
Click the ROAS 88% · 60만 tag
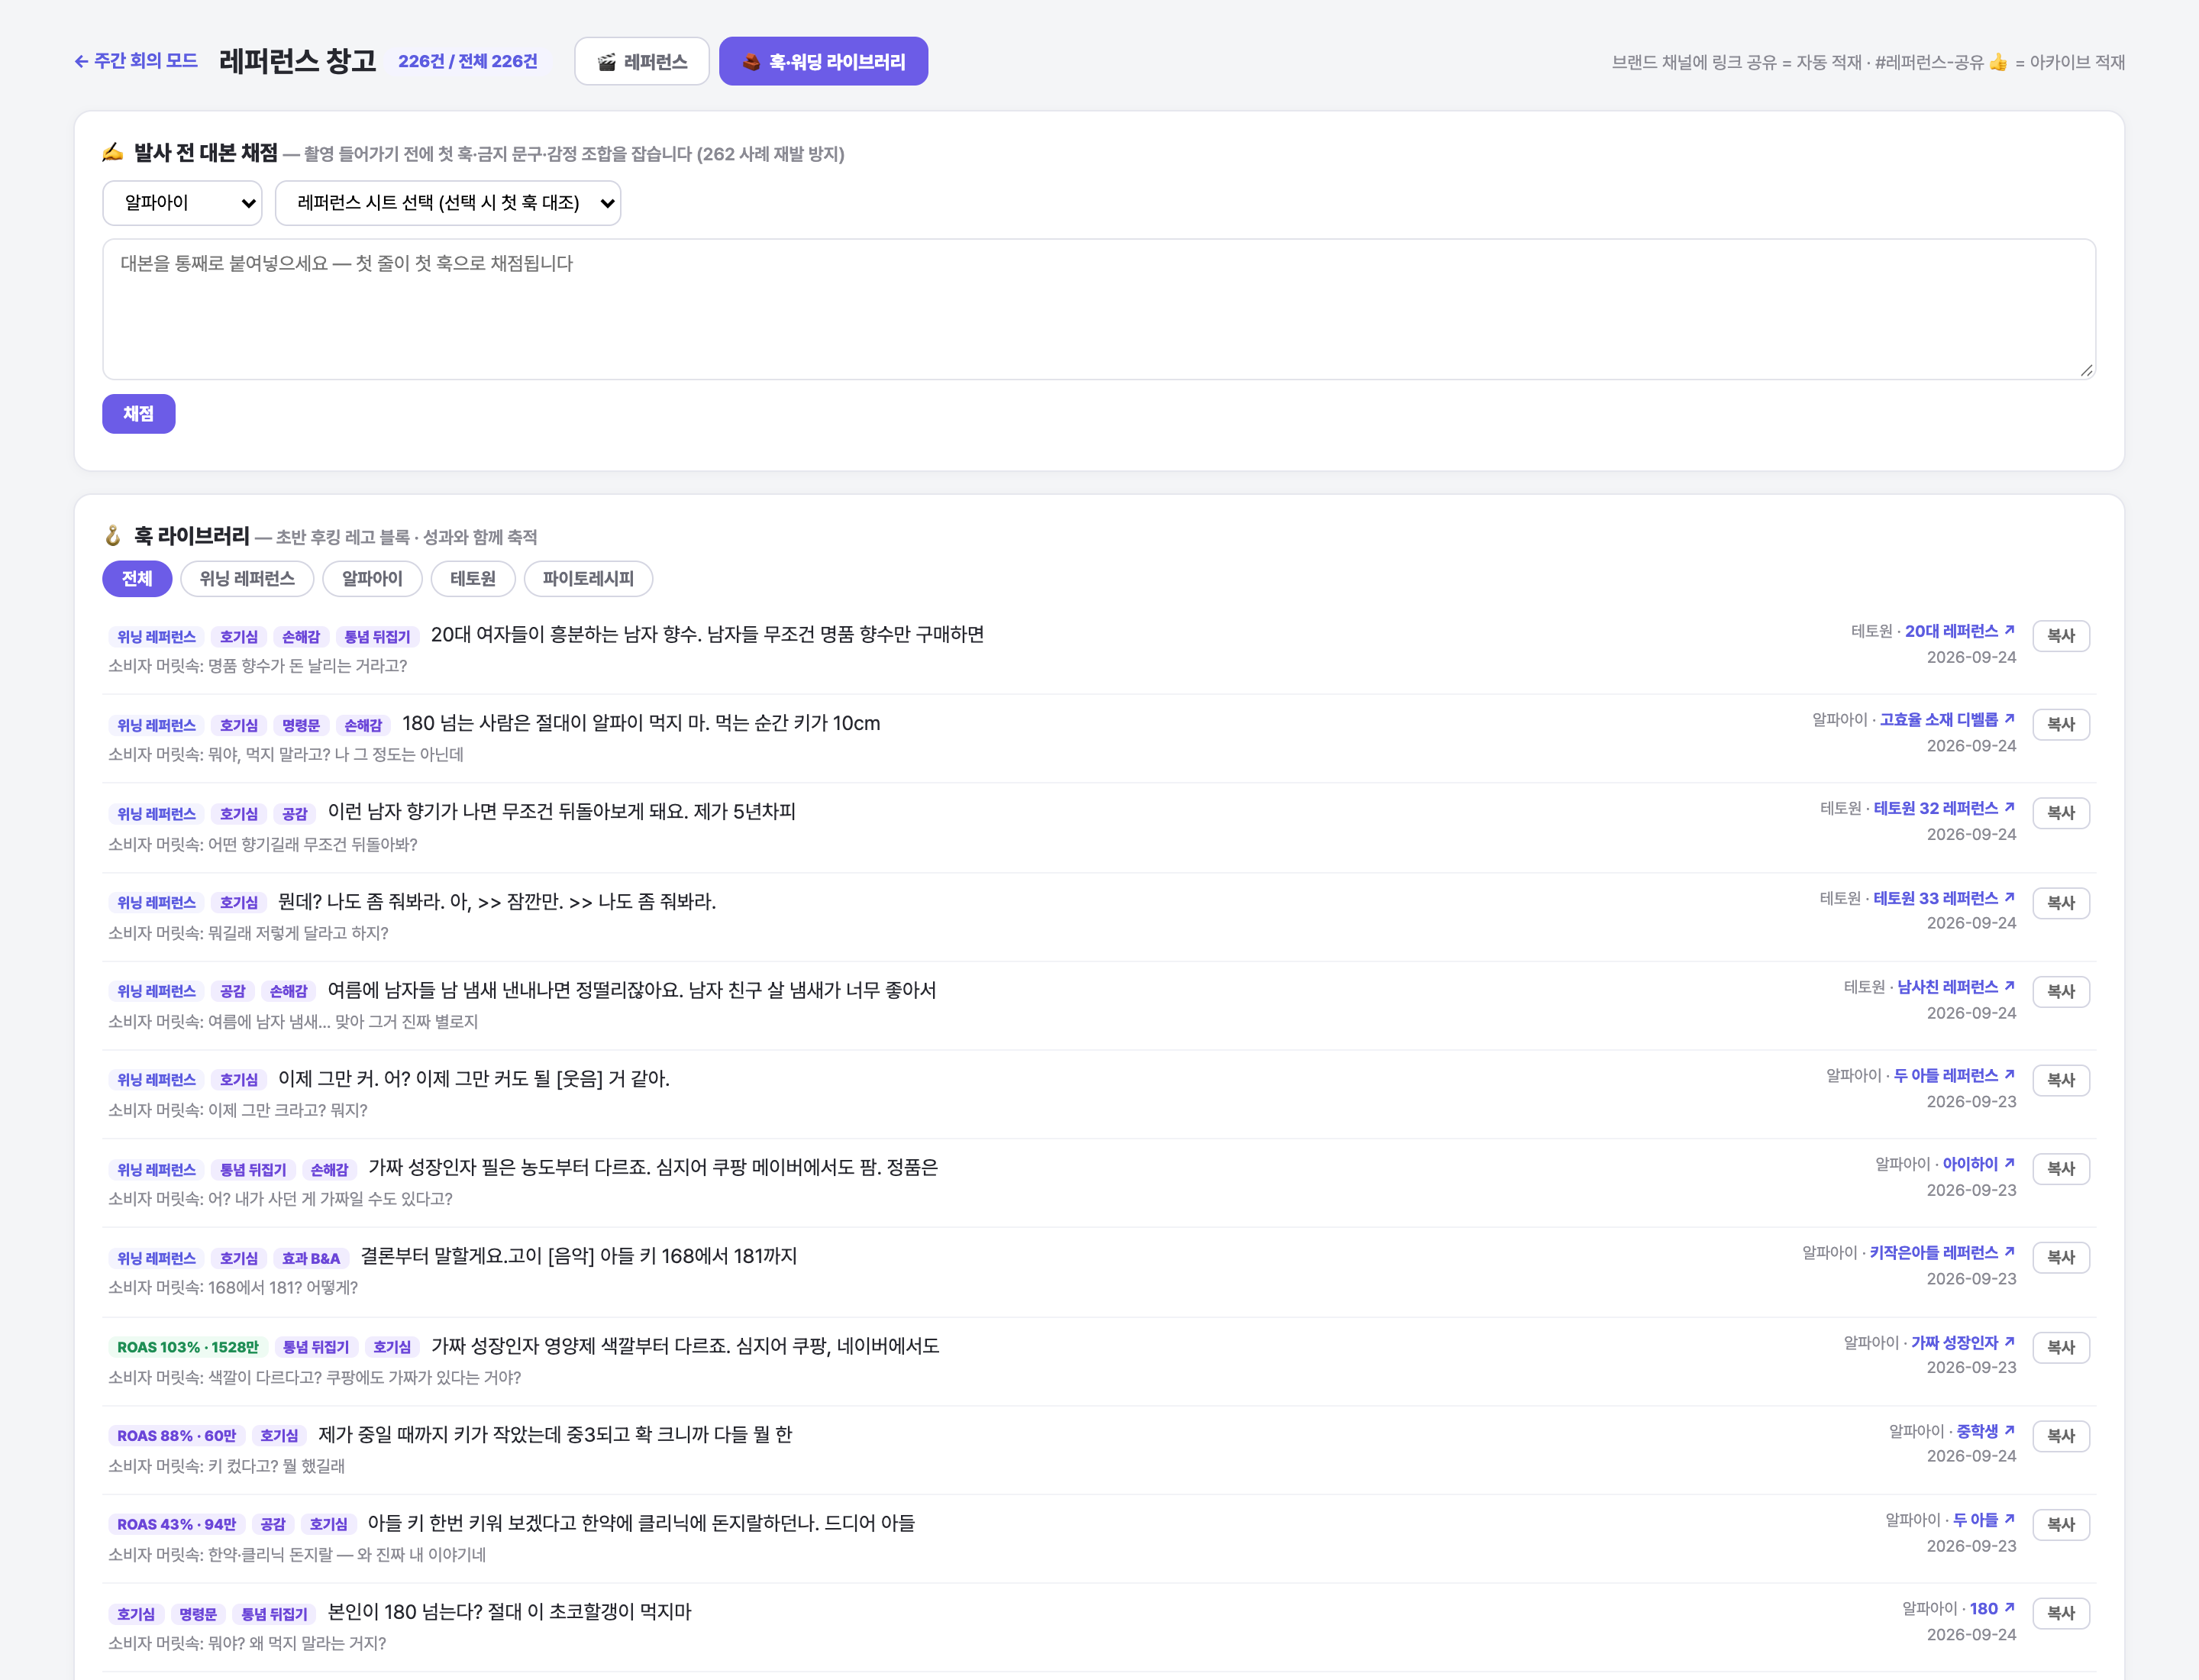[177, 1436]
